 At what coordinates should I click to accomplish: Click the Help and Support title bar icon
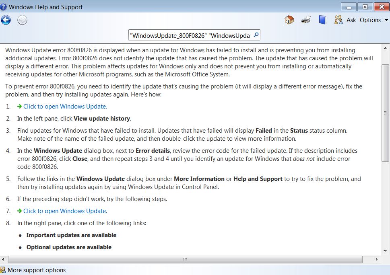click(x=3, y=7)
